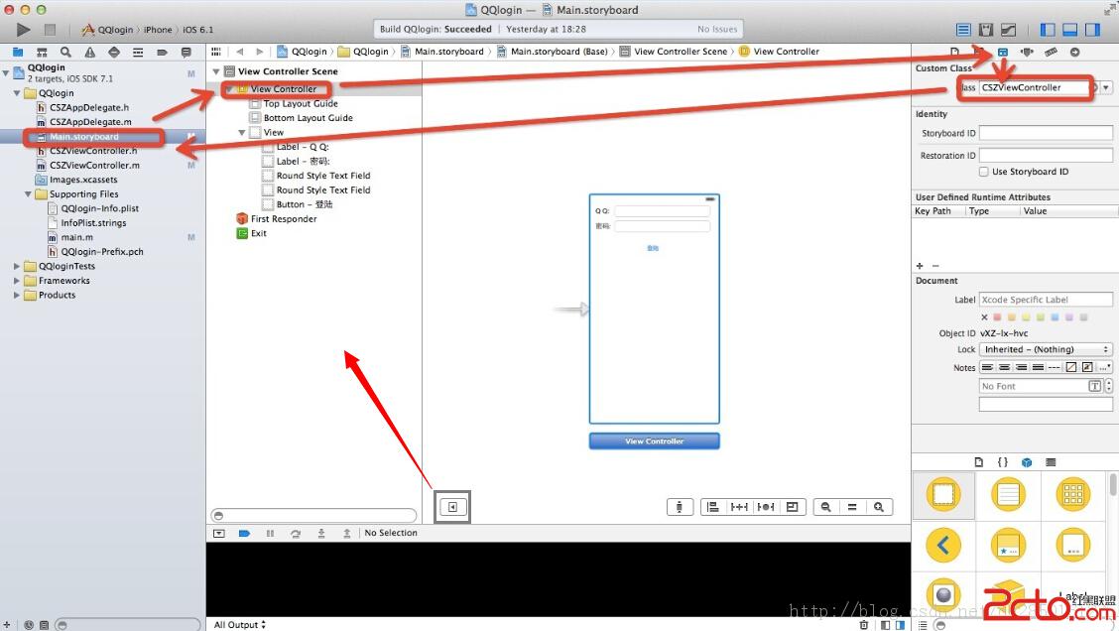Open the Align constraints menu
The width and height of the screenshot is (1119, 631).
(712, 507)
